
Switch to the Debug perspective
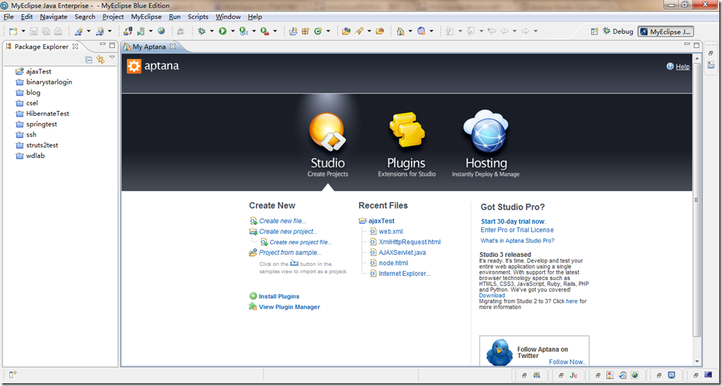617,32
